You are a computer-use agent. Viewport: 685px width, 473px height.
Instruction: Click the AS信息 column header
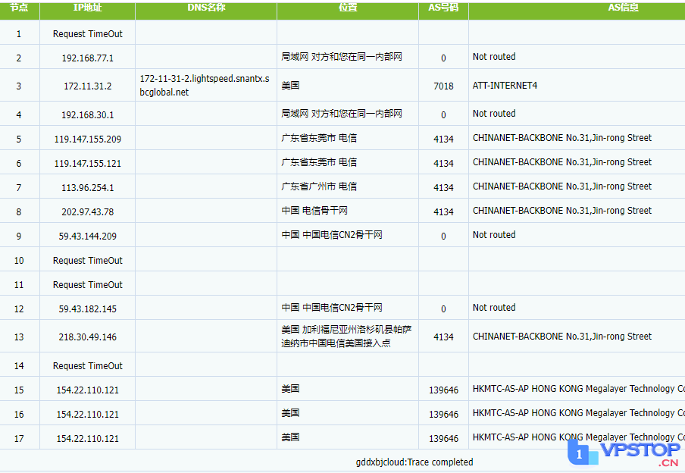(x=624, y=8)
